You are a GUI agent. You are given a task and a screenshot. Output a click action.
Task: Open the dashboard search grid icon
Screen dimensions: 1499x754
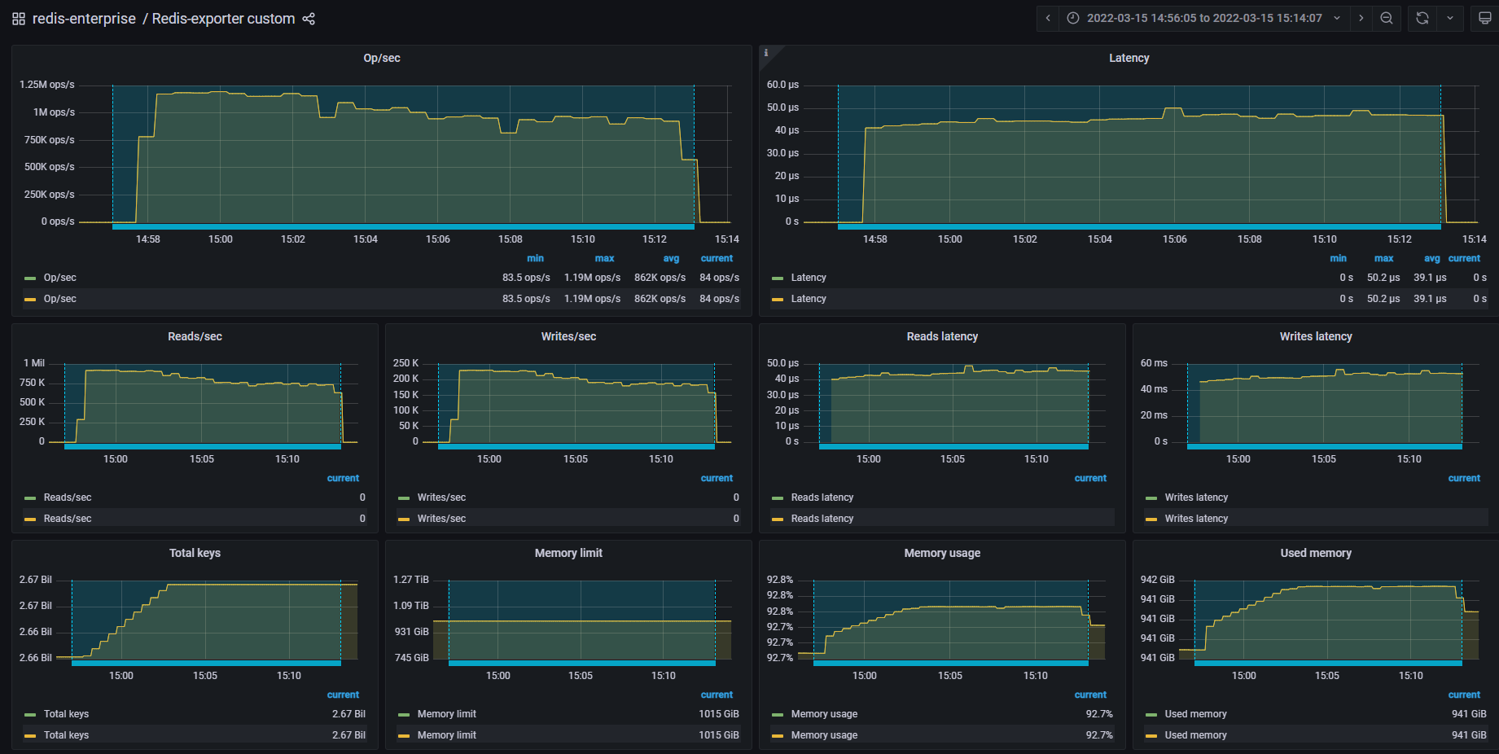[x=18, y=19]
